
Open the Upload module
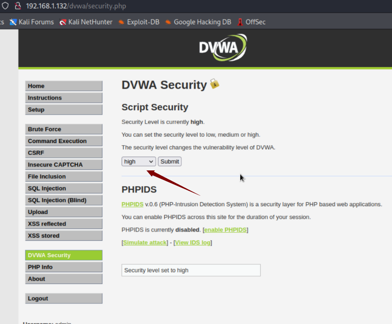tap(64, 212)
